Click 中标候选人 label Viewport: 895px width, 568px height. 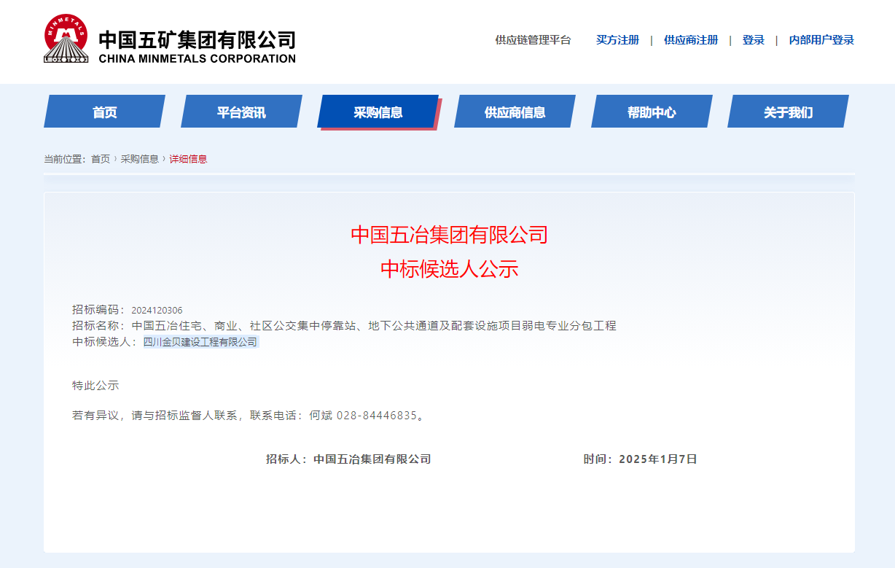pos(104,342)
